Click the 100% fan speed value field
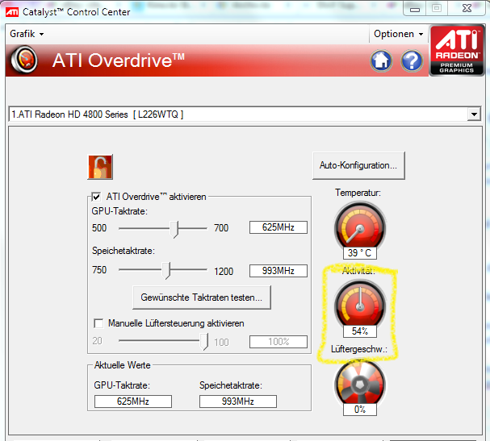This screenshot has width=490, height=441. [279, 342]
